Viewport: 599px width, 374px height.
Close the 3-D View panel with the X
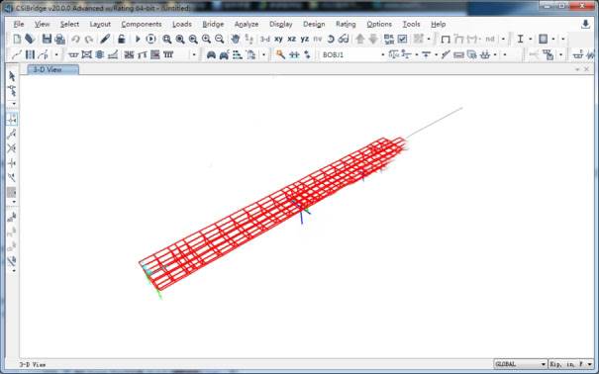tap(586, 69)
